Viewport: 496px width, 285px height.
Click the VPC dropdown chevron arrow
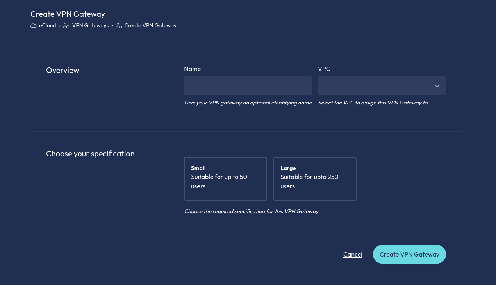[437, 86]
